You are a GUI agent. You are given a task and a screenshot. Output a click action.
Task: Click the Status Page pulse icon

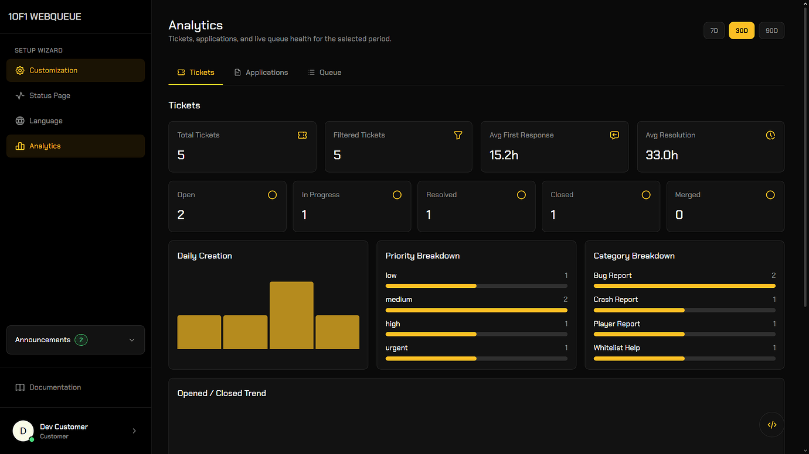click(x=20, y=95)
